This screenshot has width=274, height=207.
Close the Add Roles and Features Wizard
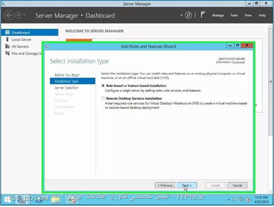[247, 45]
